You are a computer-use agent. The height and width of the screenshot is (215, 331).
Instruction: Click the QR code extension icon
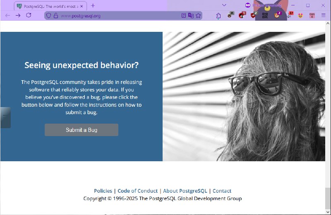265,15
